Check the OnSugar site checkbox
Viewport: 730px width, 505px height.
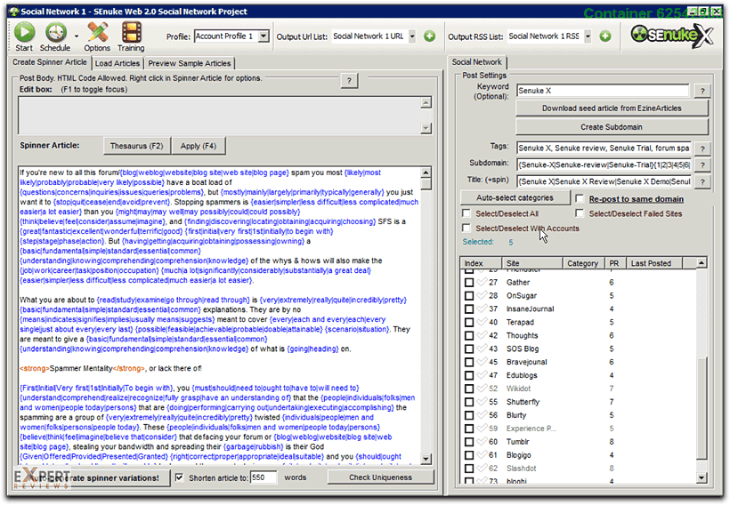469,295
